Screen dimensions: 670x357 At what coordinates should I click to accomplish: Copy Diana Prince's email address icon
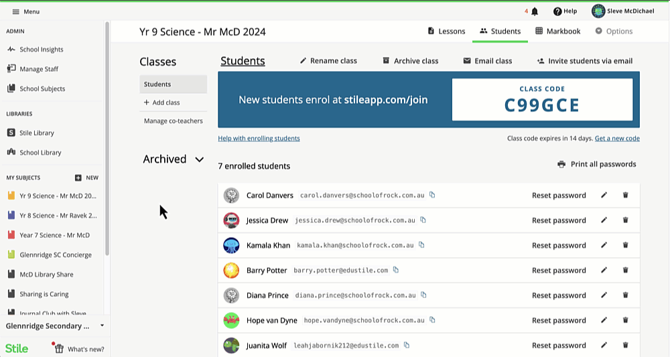point(423,295)
